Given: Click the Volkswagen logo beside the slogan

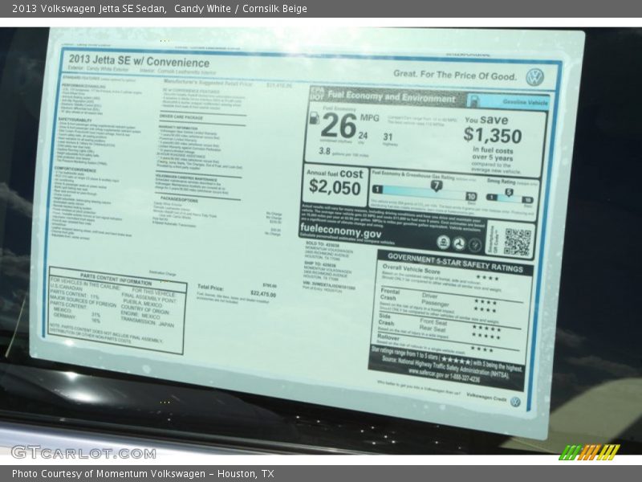Looking at the screenshot, I should tap(534, 77).
